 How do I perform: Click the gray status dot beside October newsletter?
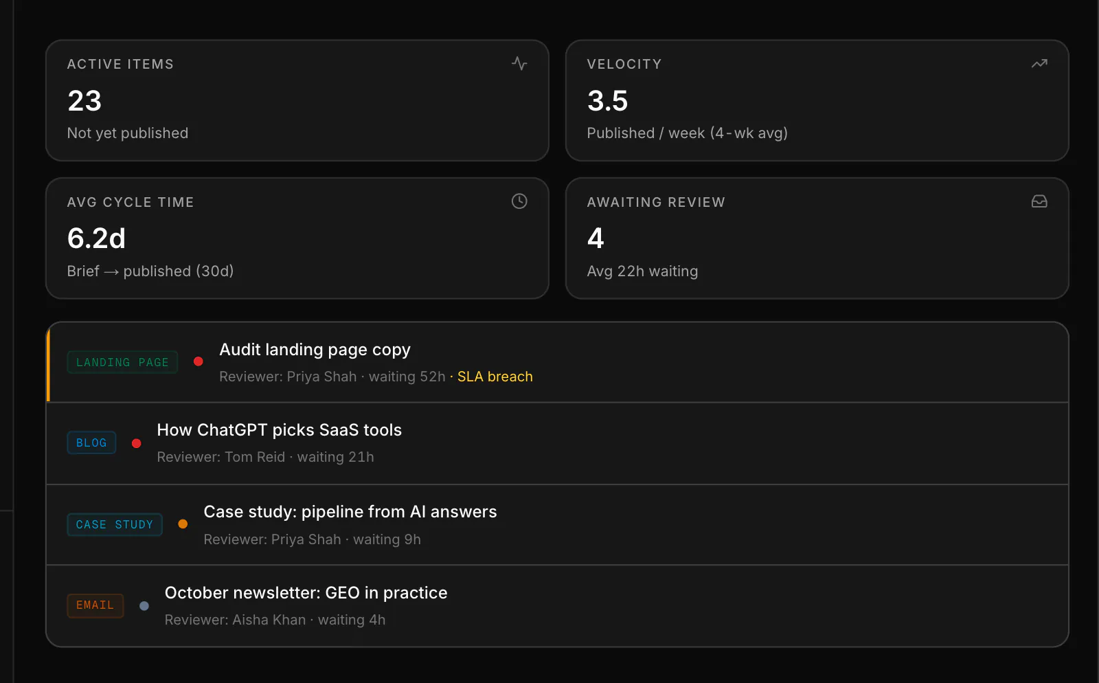click(144, 606)
